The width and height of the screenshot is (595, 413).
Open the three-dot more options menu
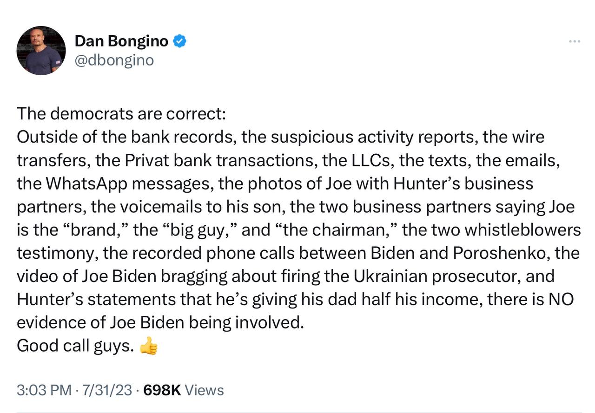[x=575, y=42]
